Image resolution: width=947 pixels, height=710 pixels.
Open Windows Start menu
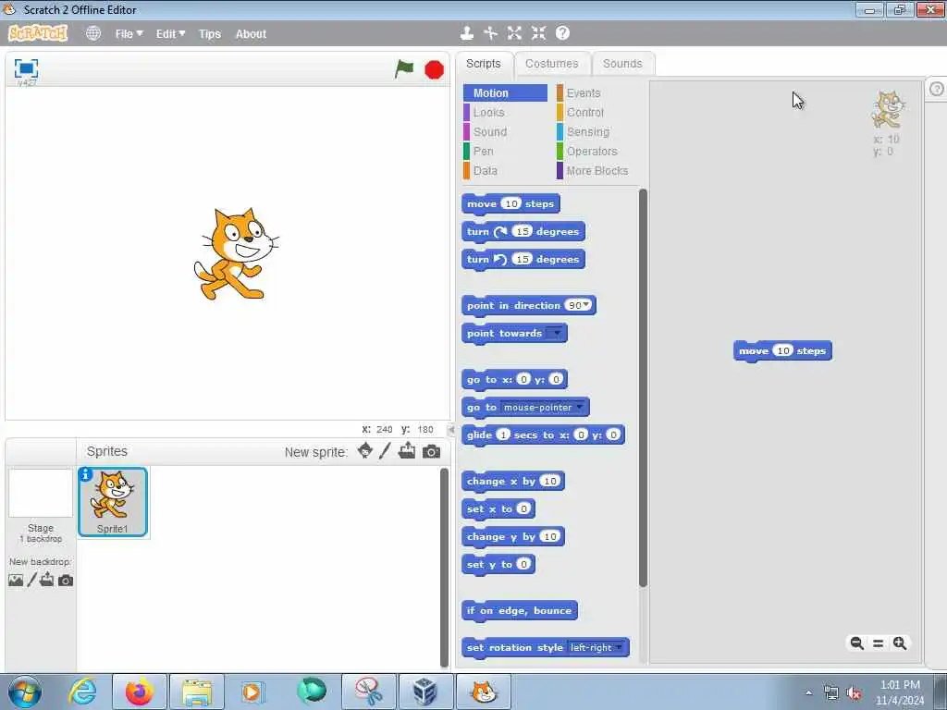click(25, 692)
